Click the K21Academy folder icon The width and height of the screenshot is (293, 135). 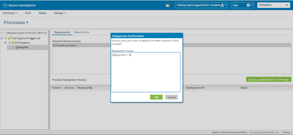(13, 43)
